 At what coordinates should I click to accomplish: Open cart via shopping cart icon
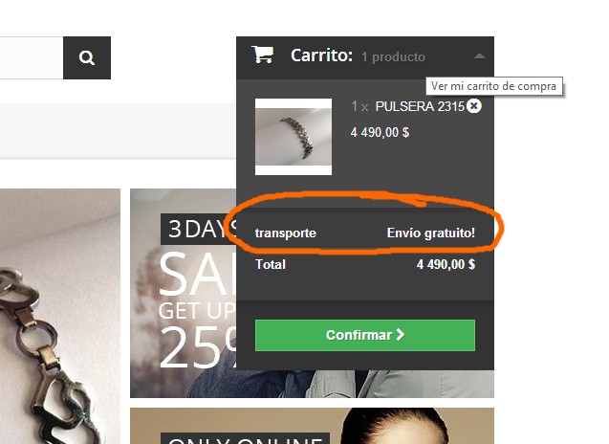pyautogui.click(x=263, y=55)
